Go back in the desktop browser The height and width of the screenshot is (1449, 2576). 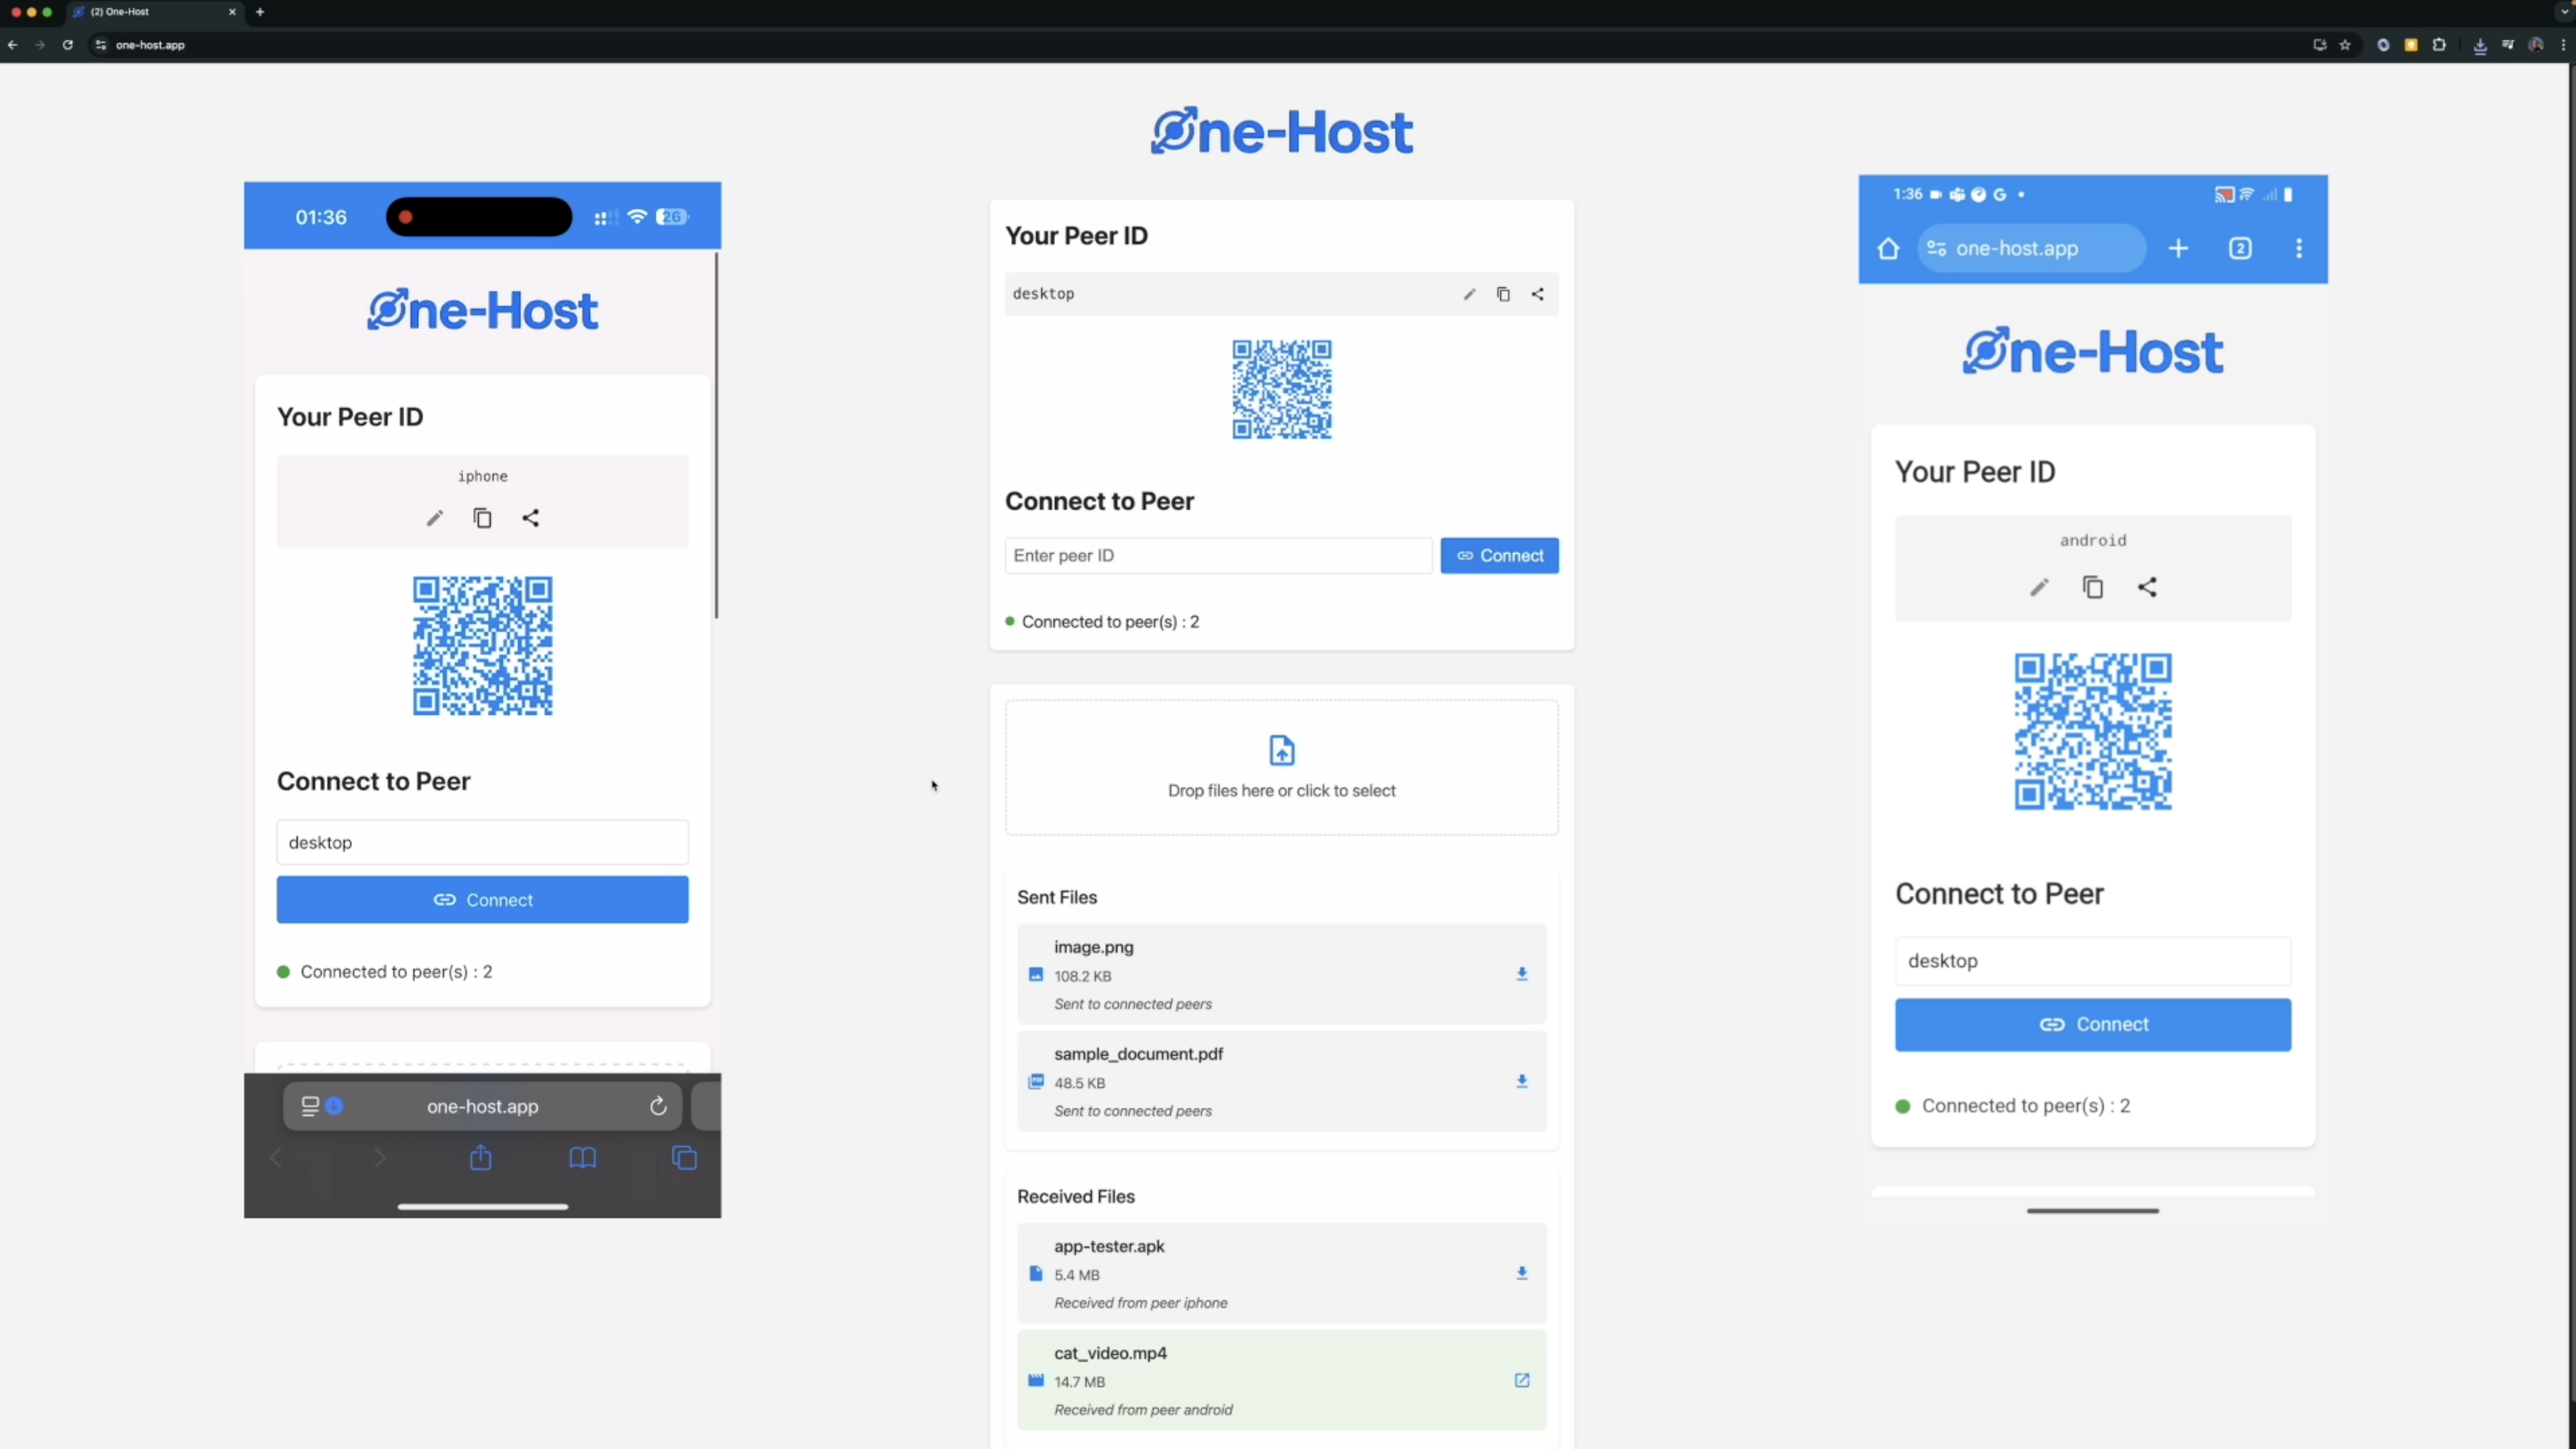(13, 45)
